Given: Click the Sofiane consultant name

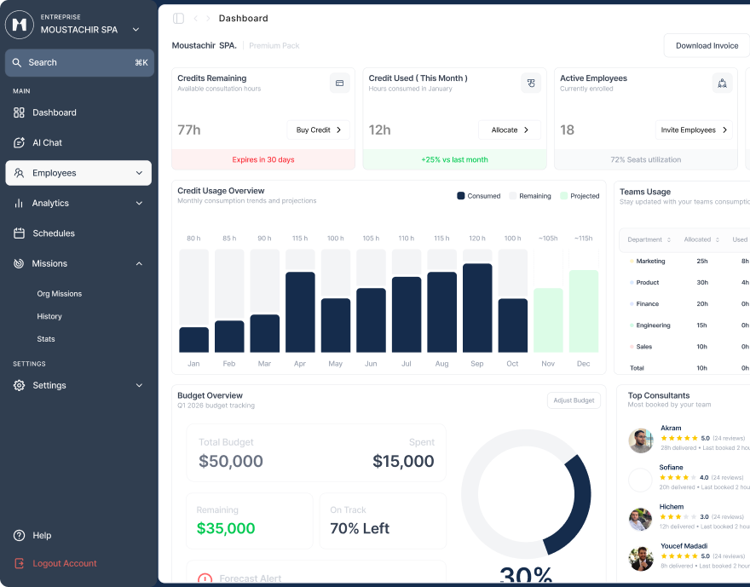Looking at the screenshot, I should pos(671,468).
